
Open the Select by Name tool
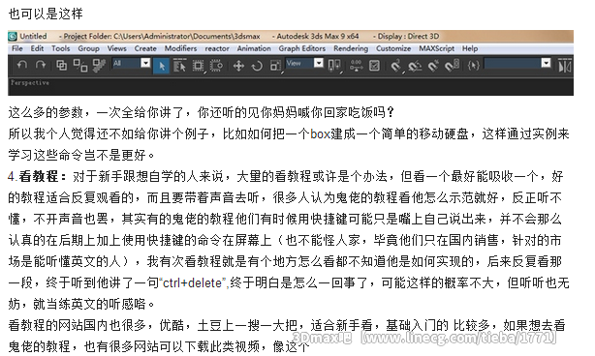179,66
